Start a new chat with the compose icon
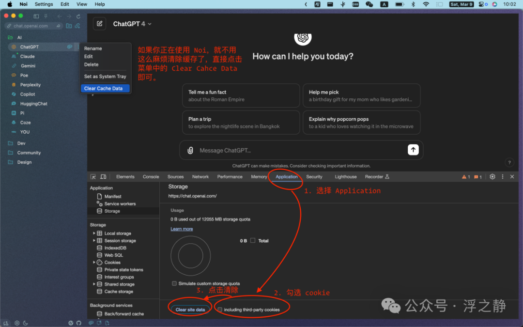 coord(99,24)
